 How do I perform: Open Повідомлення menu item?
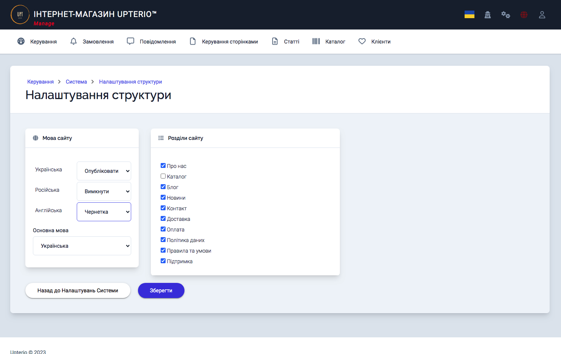(158, 42)
